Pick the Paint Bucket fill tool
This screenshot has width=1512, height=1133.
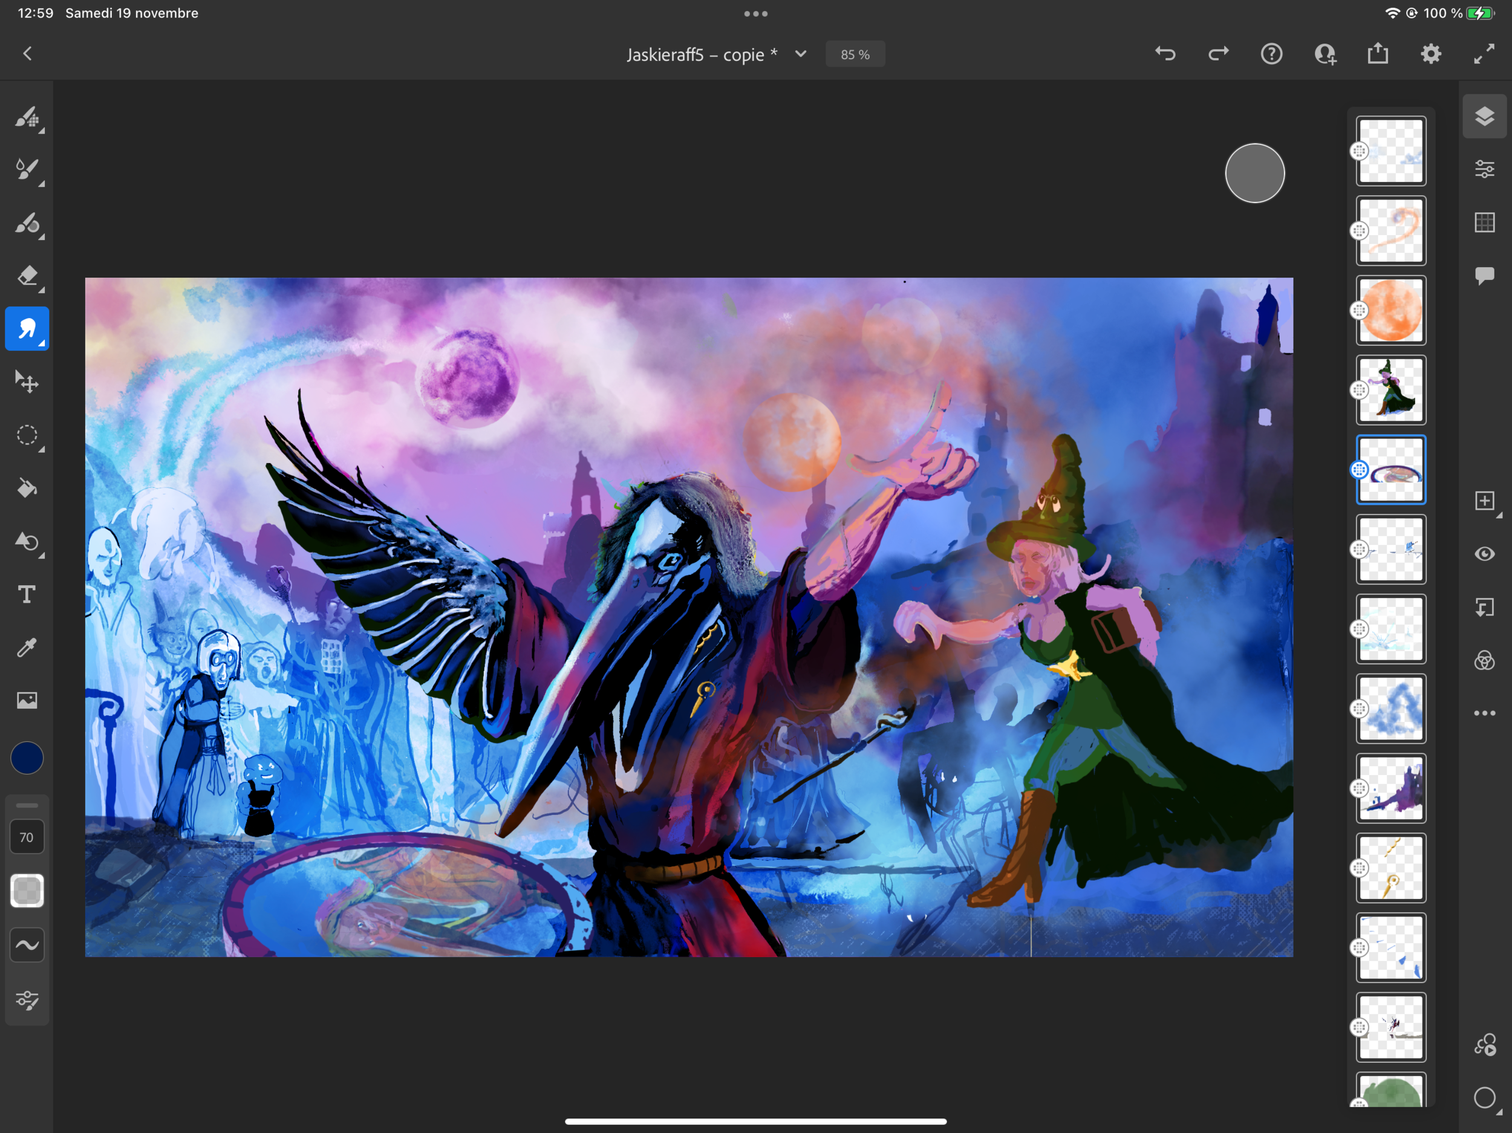coord(27,488)
